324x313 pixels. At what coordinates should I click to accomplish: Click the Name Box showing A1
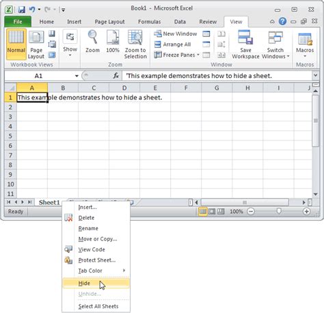[38, 76]
